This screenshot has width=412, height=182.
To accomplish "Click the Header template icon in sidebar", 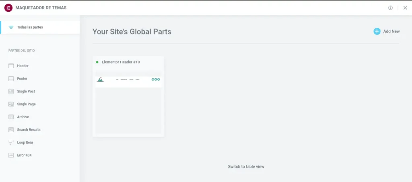I will tap(11, 66).
